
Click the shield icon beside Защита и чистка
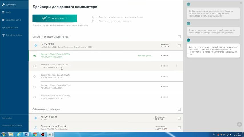click(x=3, y=20)
